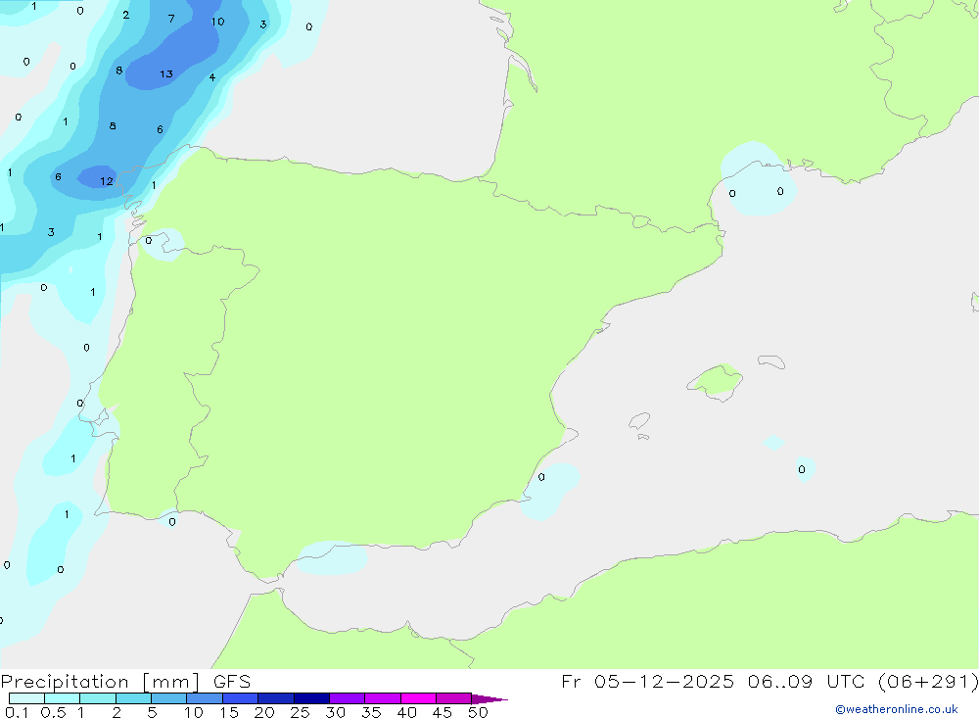
Task: Click the 'Fr 05-12-2025' date text
Action: point(647,682)
